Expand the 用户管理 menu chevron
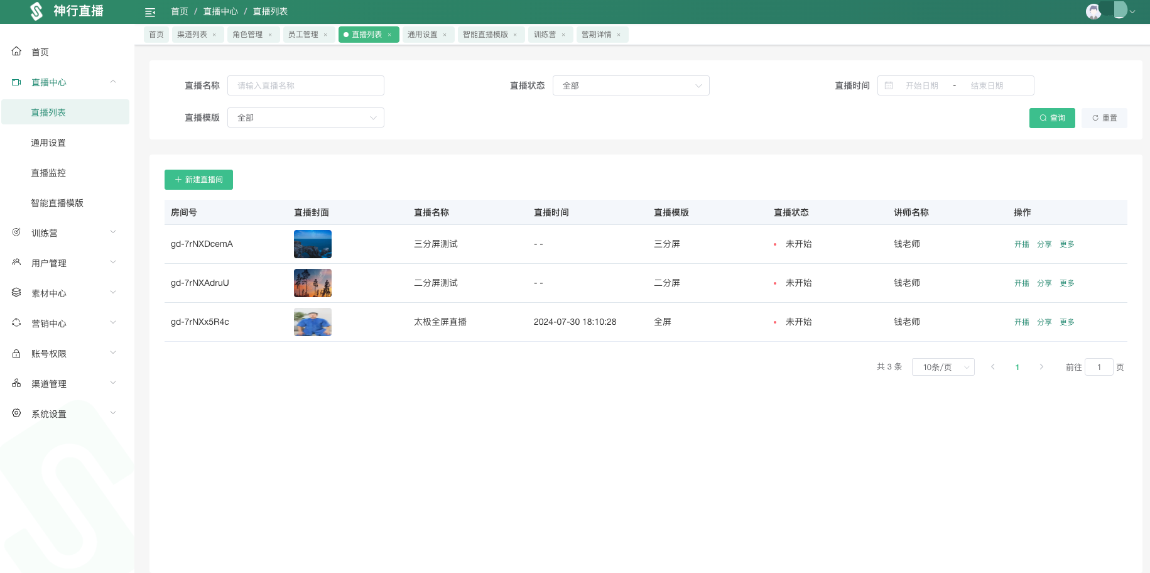1150x573 pixels. [113, 263]
